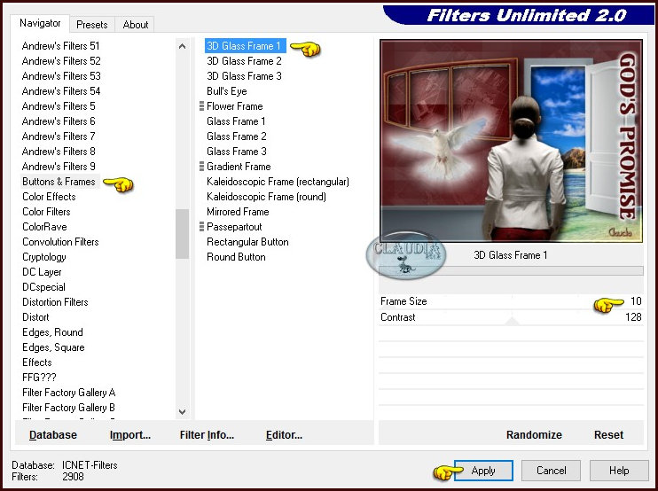Viewport: 658px width, 491px height.
Task: Select Andrew's Filters 54 category
Action: 61,91
